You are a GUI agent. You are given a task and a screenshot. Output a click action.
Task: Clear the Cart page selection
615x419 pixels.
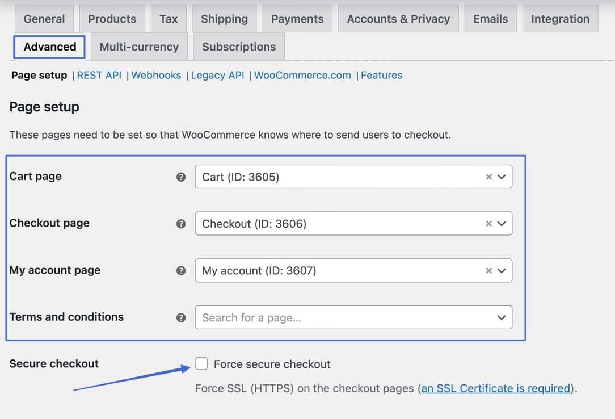pyautogui.click(x=488, y=177)
